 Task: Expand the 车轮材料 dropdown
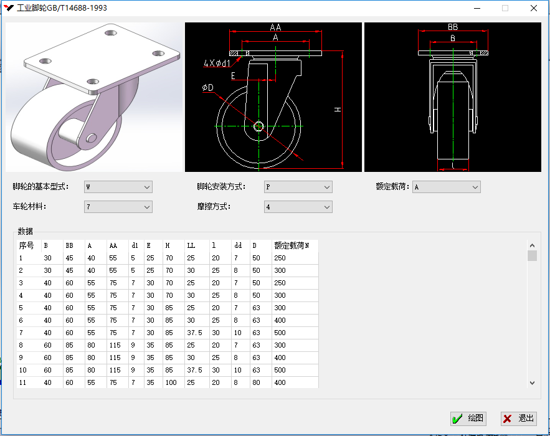pos(118,207)
